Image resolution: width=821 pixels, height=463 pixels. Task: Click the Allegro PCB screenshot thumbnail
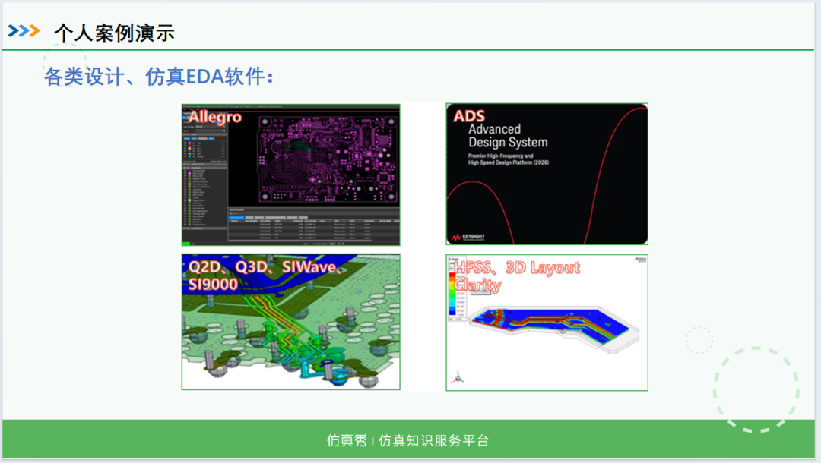pos(290,175)
